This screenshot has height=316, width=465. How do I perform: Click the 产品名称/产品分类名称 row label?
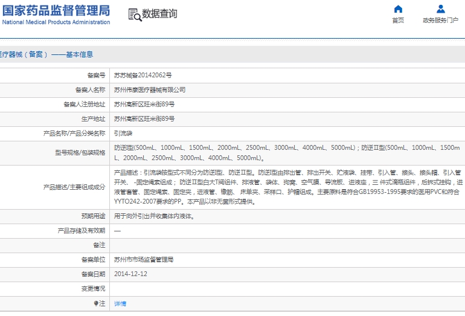point(74,134)
